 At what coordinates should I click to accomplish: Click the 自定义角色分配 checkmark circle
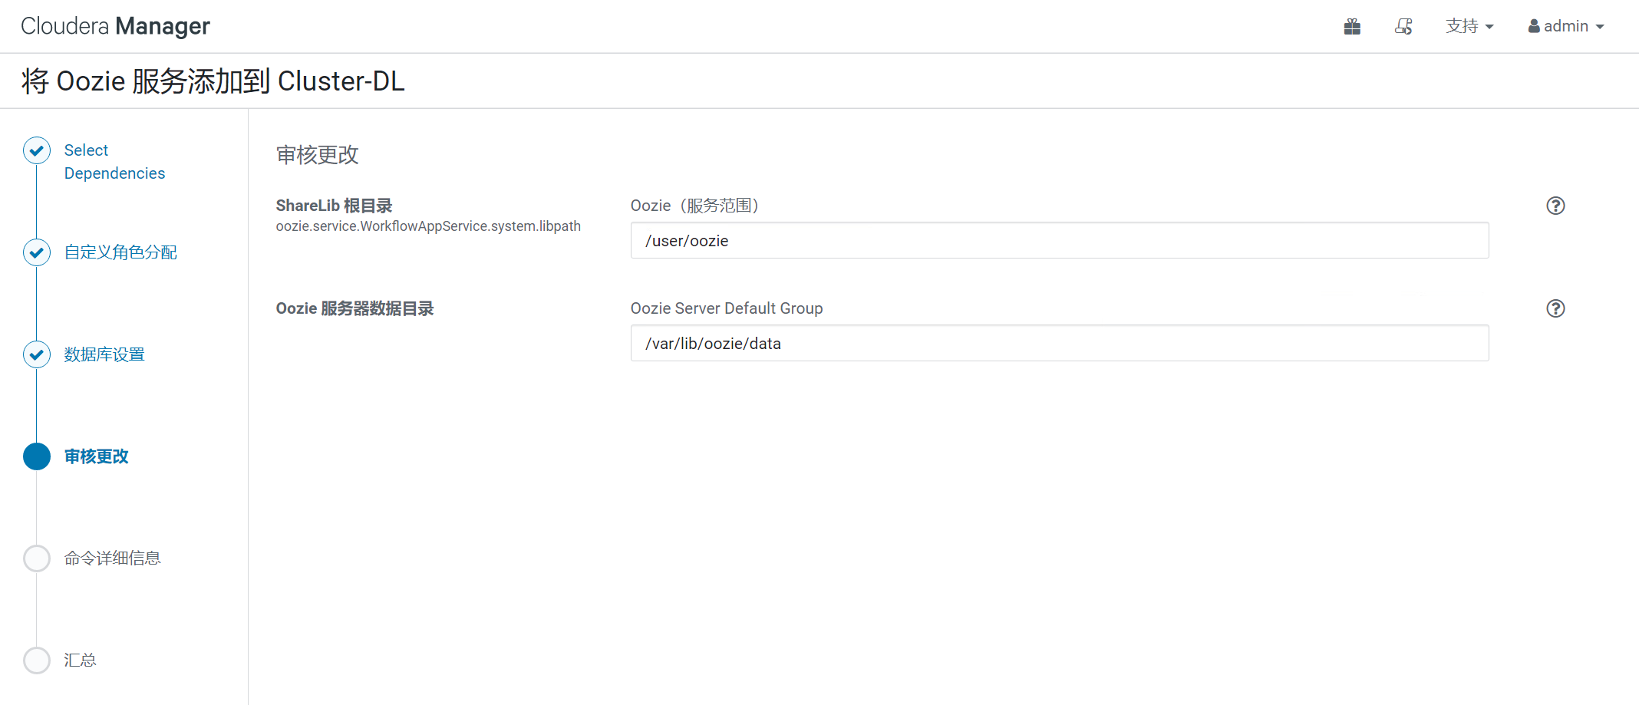pyautogui.click(x=37, y=252)
